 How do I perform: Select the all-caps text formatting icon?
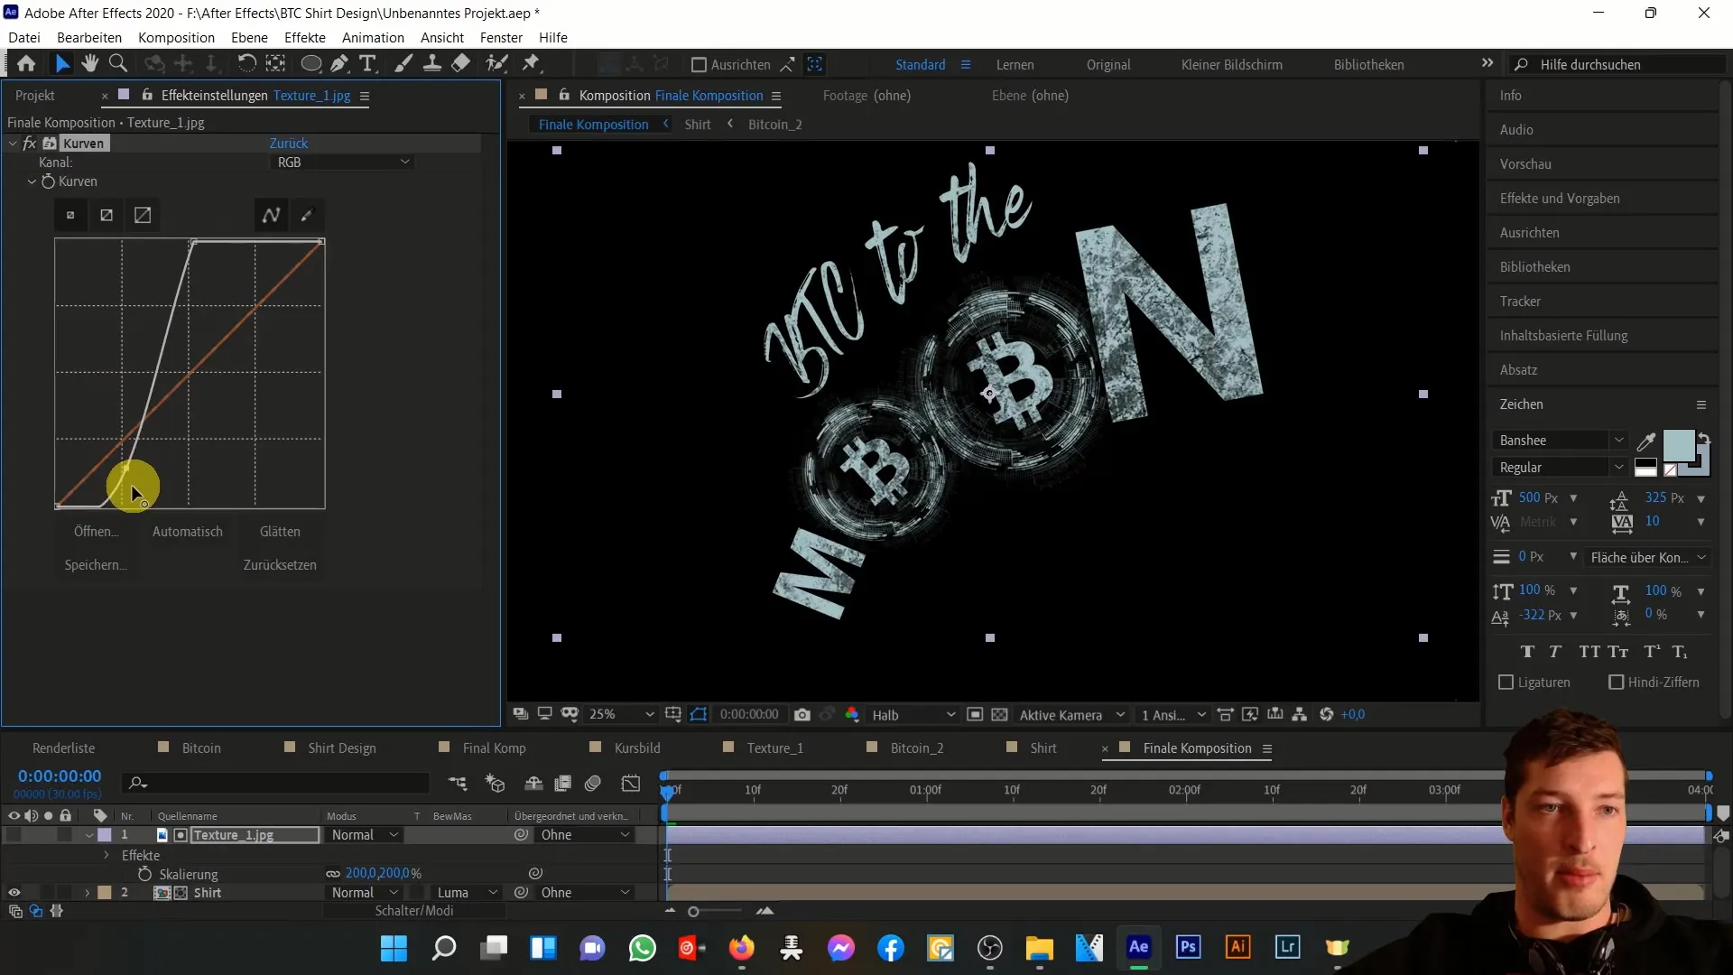pyautogui.click(x=1590, y=651)
